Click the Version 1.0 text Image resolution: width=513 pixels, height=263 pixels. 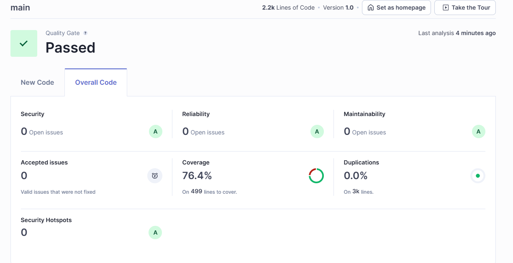[x=338, y=8]
